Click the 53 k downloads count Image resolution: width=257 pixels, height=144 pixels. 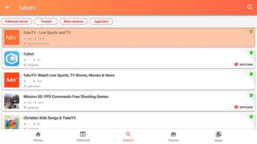pyautogui.click(x=40, y=103)
